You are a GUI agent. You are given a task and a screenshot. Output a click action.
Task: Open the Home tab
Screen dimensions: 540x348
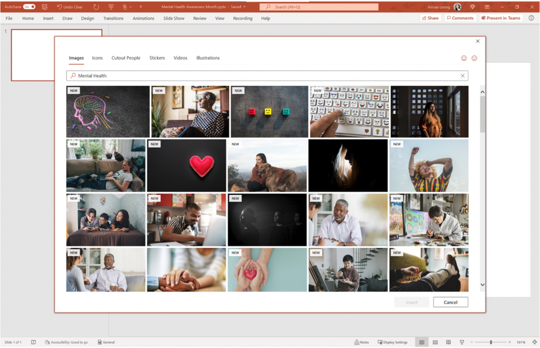[28, 18]
